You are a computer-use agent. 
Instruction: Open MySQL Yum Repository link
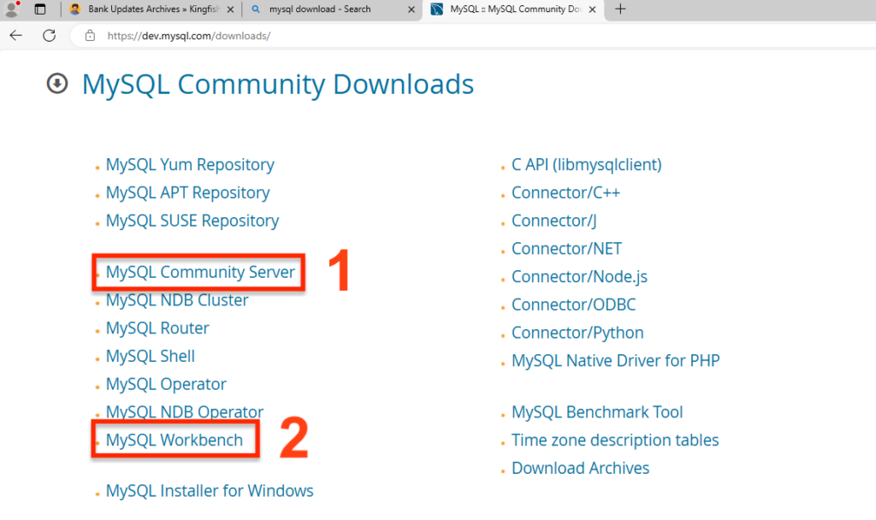190,165
